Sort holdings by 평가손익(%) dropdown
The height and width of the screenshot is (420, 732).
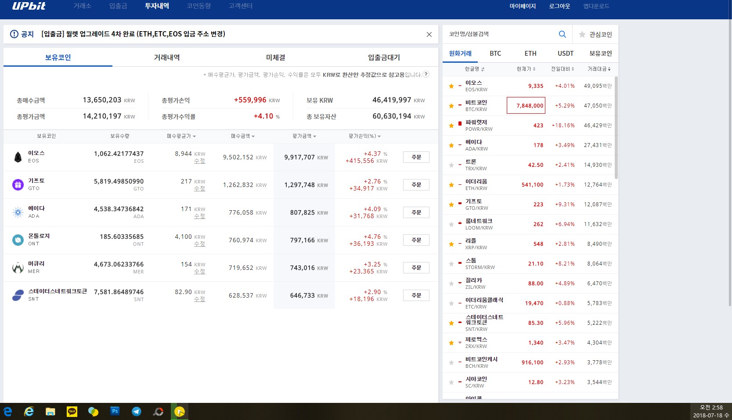[365, 136]
